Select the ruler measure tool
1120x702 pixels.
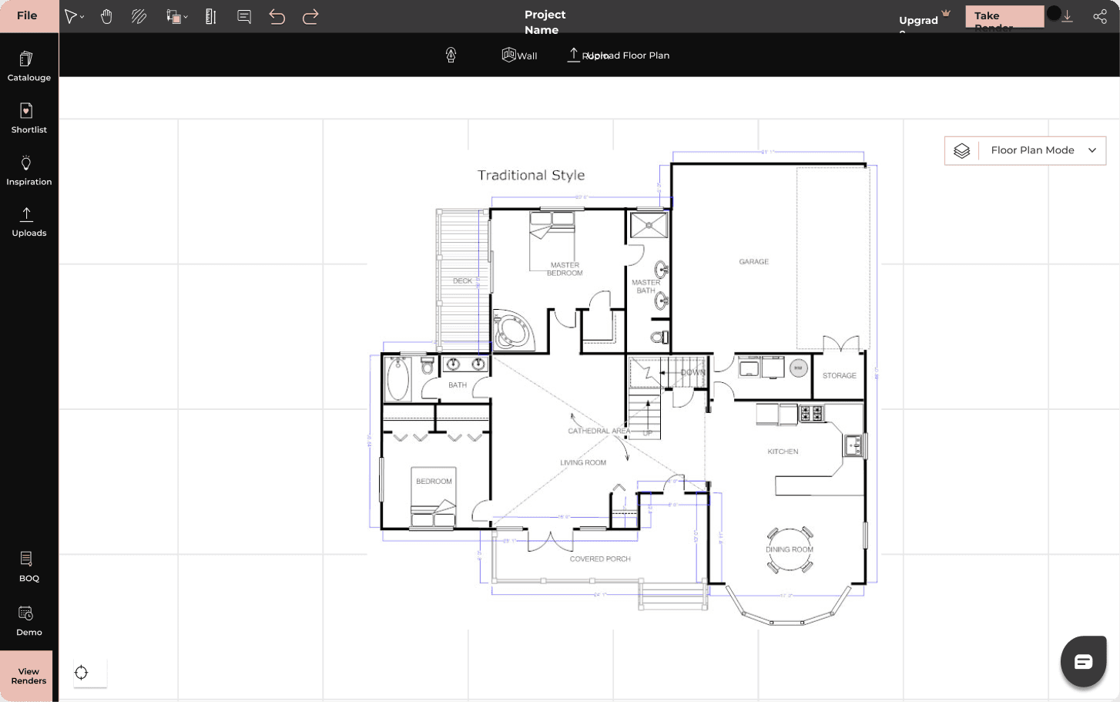[x=210, y=16]
